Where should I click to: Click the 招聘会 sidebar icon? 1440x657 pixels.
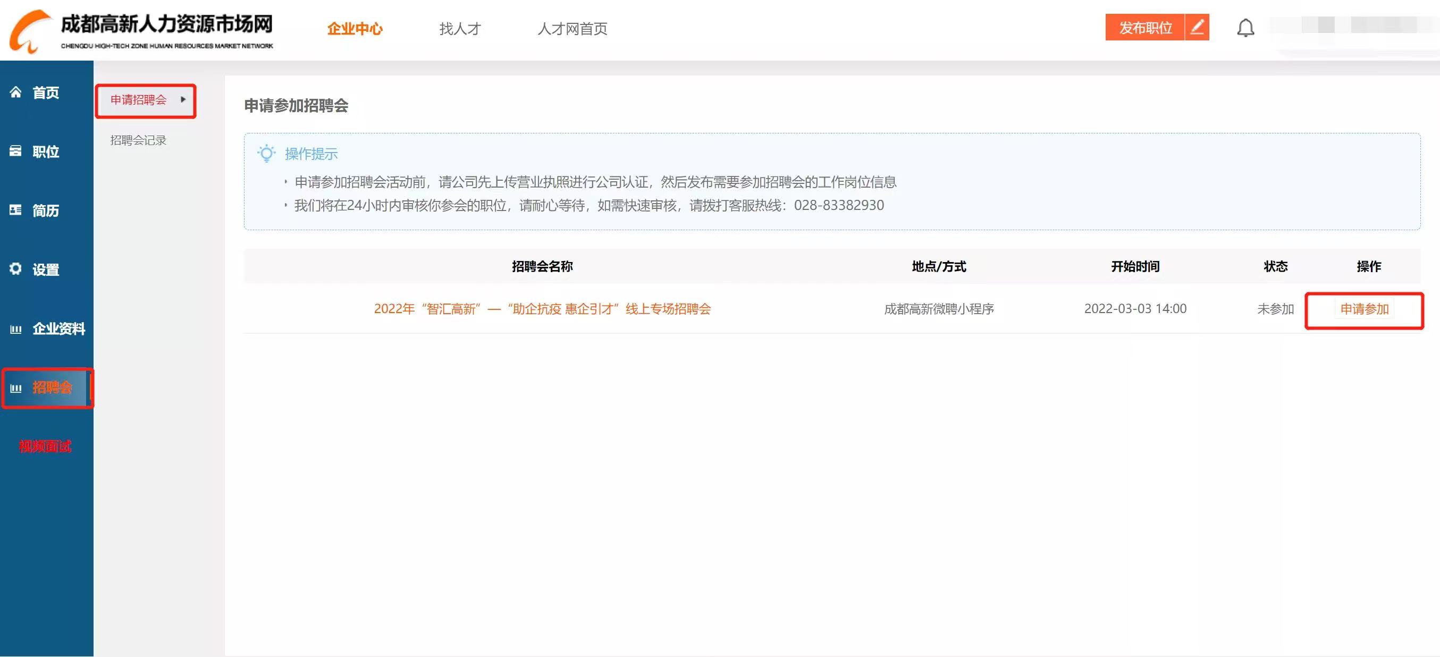click(15, 388)
